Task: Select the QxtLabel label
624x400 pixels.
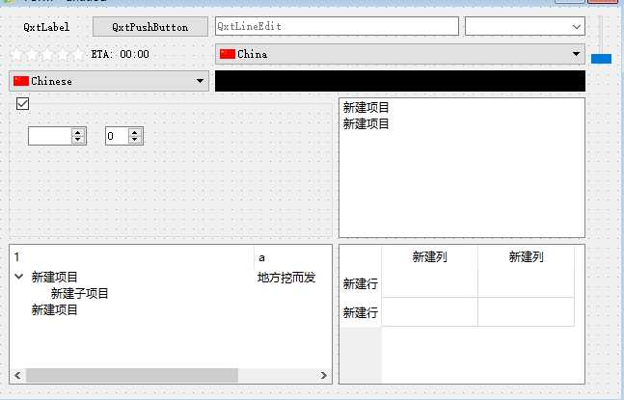Action: click(x=46, y=27)
